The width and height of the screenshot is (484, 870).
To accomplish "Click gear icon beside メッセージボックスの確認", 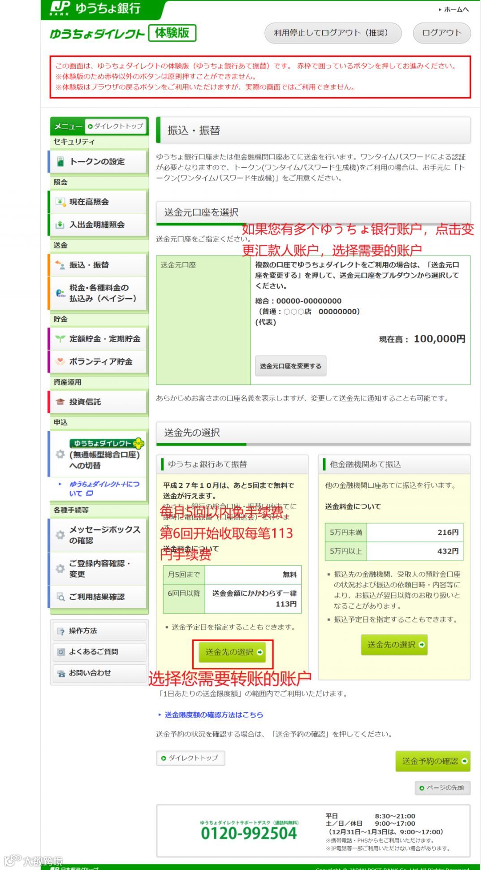I will (x=60, y=535).
